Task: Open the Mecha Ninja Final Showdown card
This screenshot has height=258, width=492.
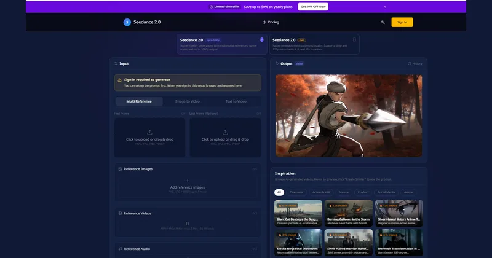Action: tap(298, 242)
